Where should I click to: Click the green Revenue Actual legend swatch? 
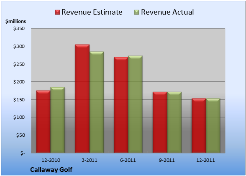point(137,12)
